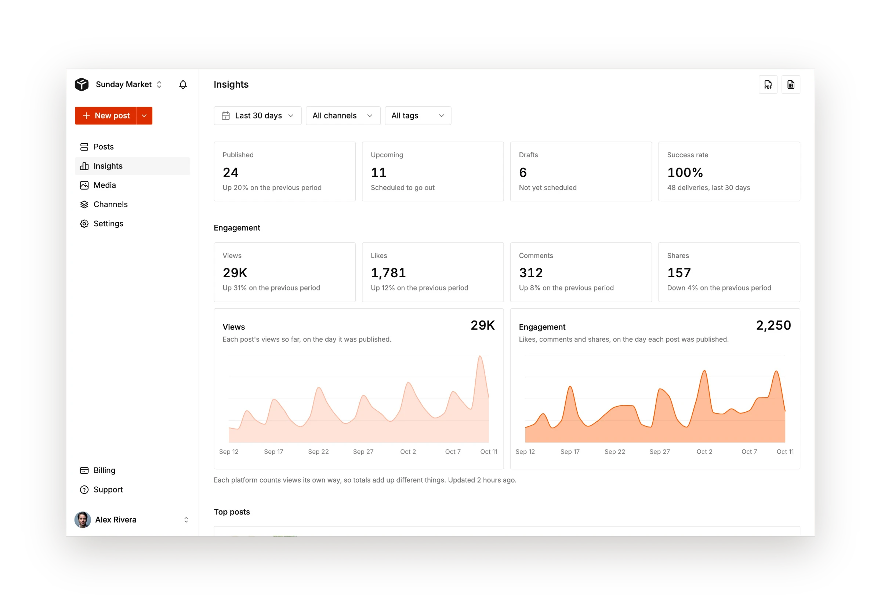Export insights as spreadsheet file
This screenshot has width=881, height=605.
click(x=790, y=85)
